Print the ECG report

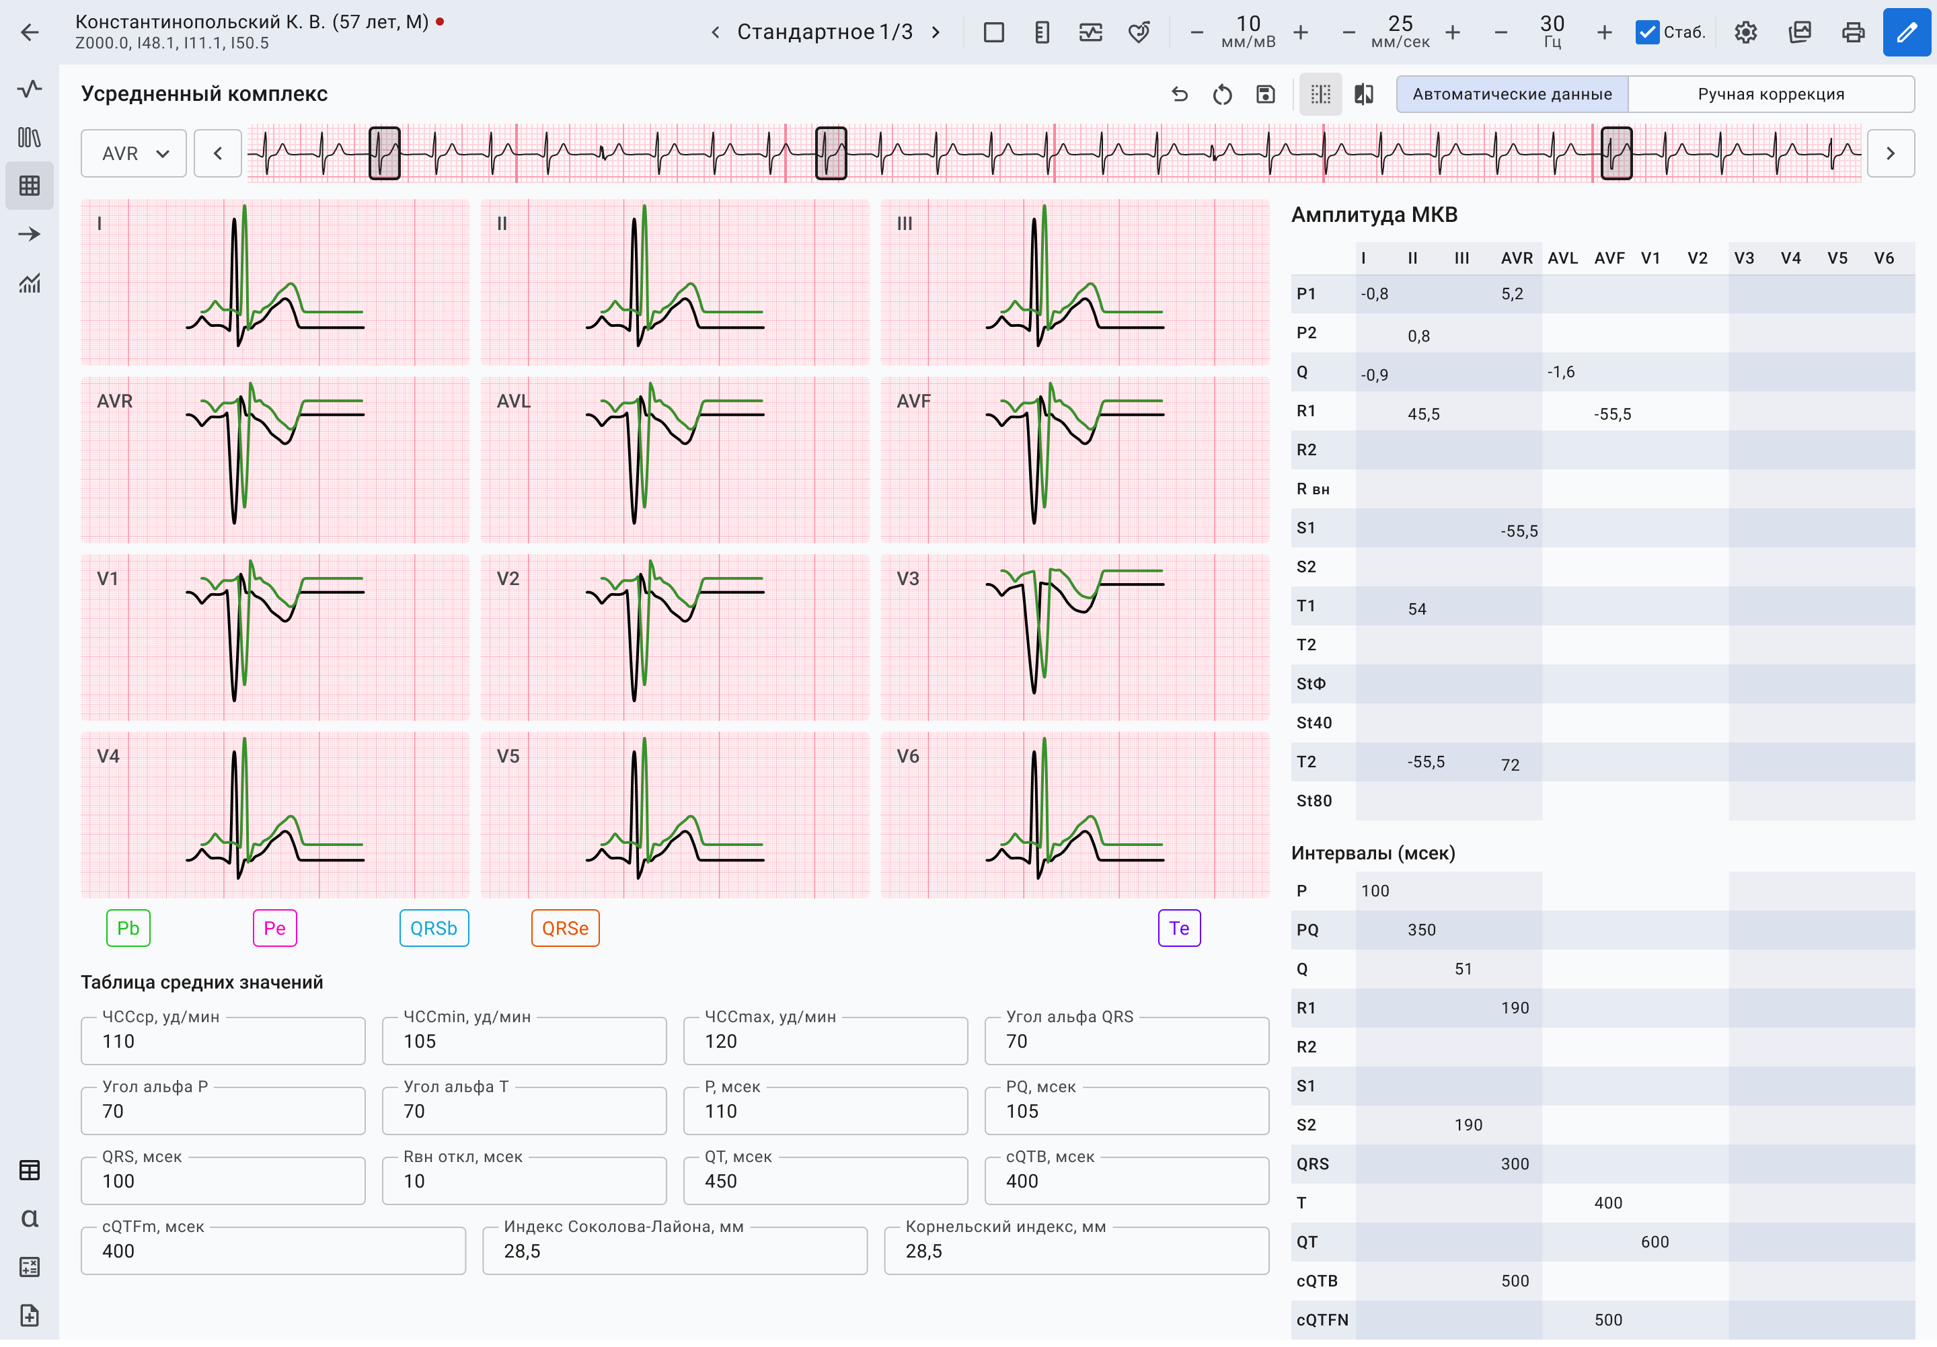pyautogui.click(x=1853, y=32)
